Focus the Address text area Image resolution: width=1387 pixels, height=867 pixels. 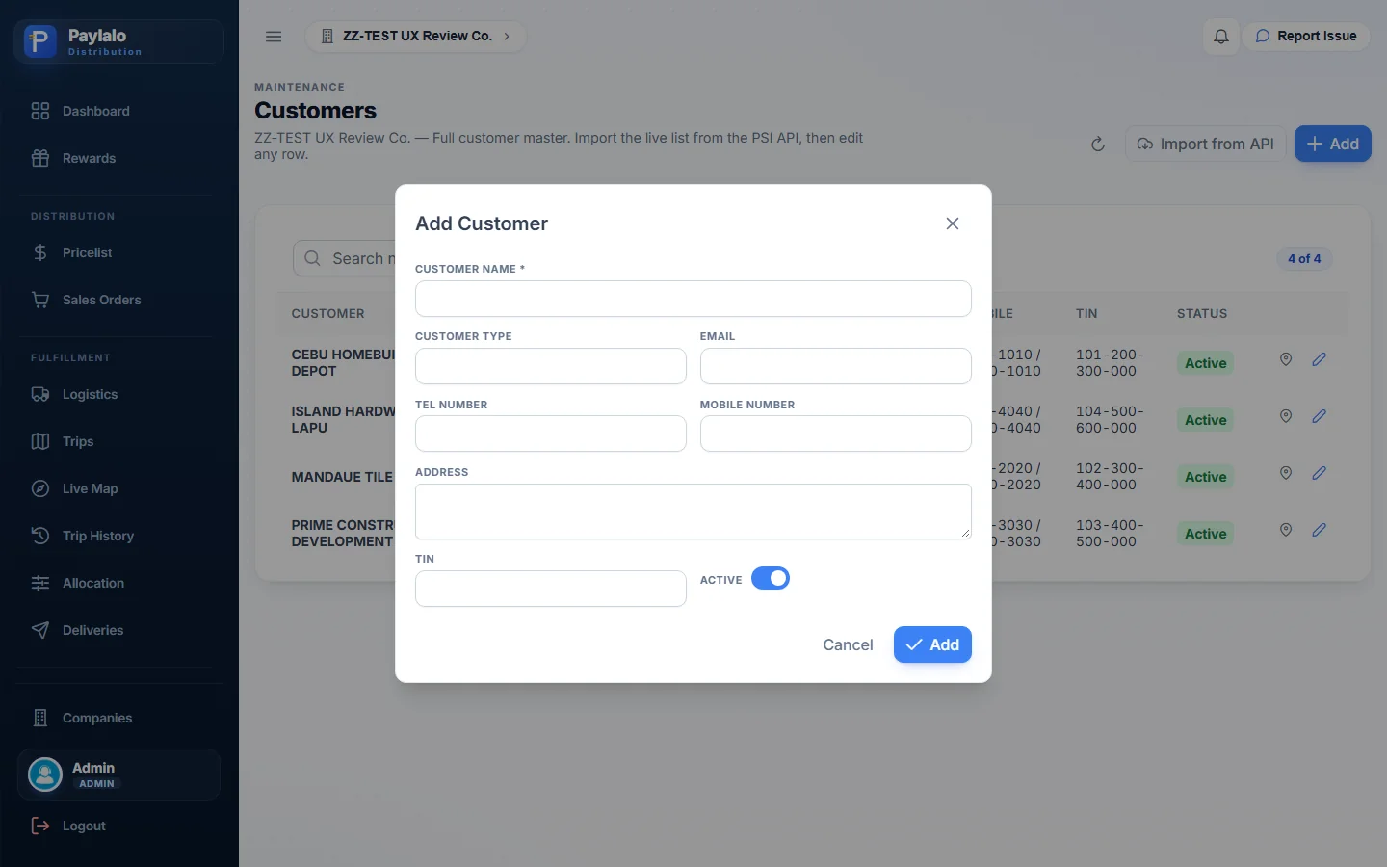pos(693,512)
